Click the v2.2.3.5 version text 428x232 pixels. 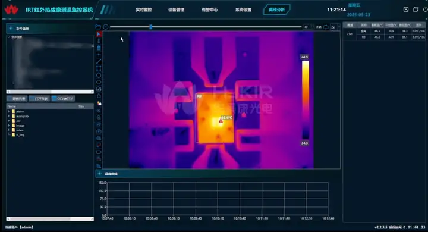pos(381,227)
